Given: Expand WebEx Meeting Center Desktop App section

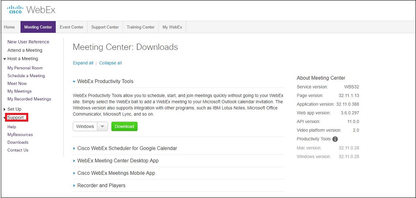Looking at the screenshot, I should [118, 161].
